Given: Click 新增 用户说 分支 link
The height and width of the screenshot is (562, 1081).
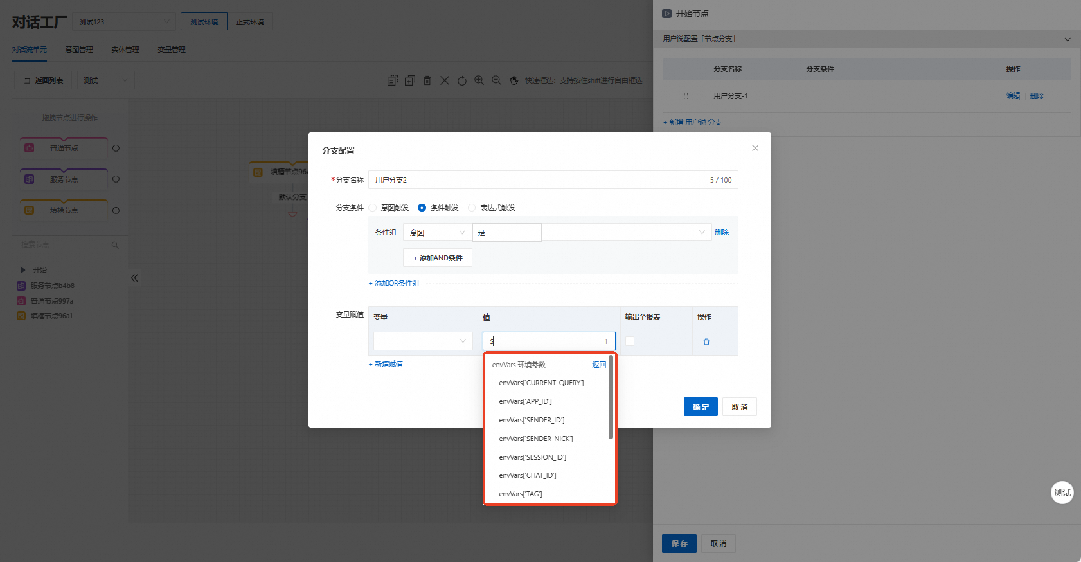Looking at the screenshot, I should [x=693, y=122].
